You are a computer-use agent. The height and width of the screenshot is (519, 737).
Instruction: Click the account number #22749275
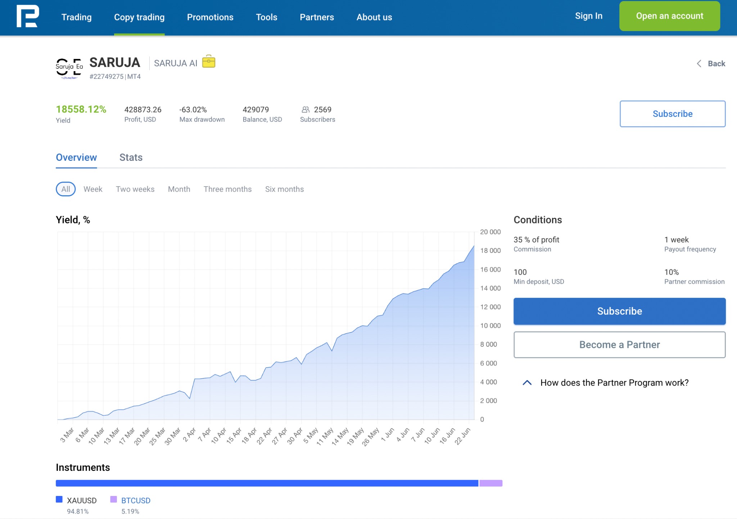click(x=107, y=77)
